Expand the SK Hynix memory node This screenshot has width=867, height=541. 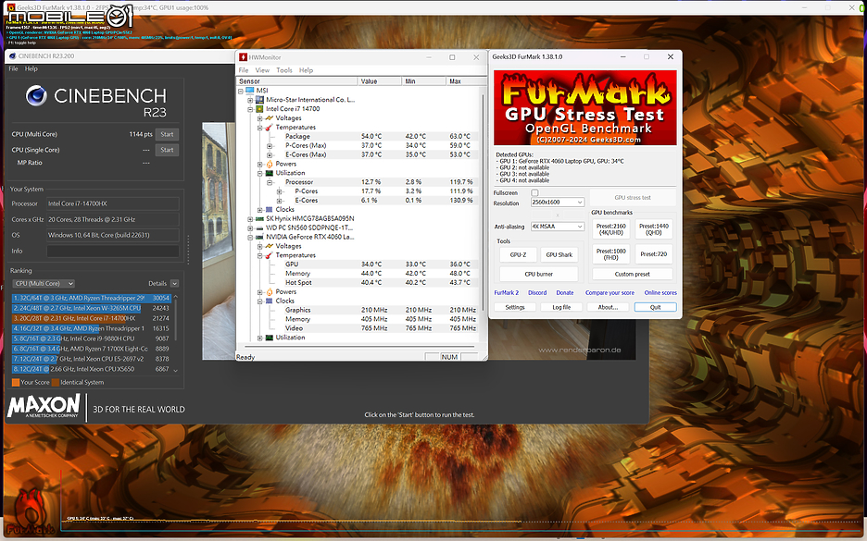pyautogui.click(x=250, y=219)
